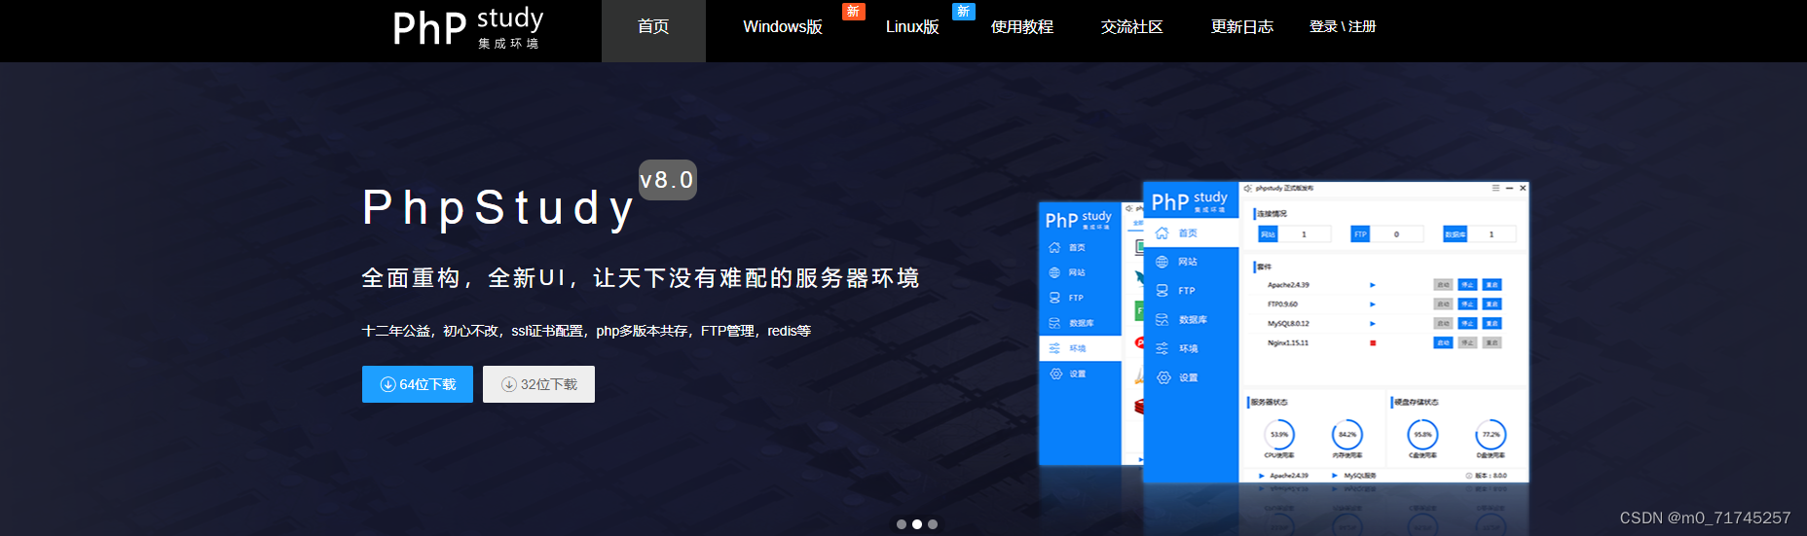Click the PhP study logo
The width and height of the screenshot is (1807, 536).
tap(467, 28)
